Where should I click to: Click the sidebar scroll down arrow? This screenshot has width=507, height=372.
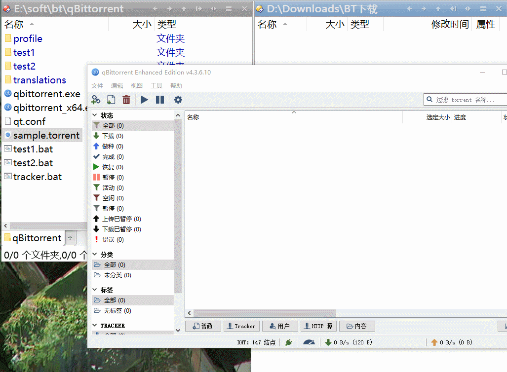tap(178, 330)
